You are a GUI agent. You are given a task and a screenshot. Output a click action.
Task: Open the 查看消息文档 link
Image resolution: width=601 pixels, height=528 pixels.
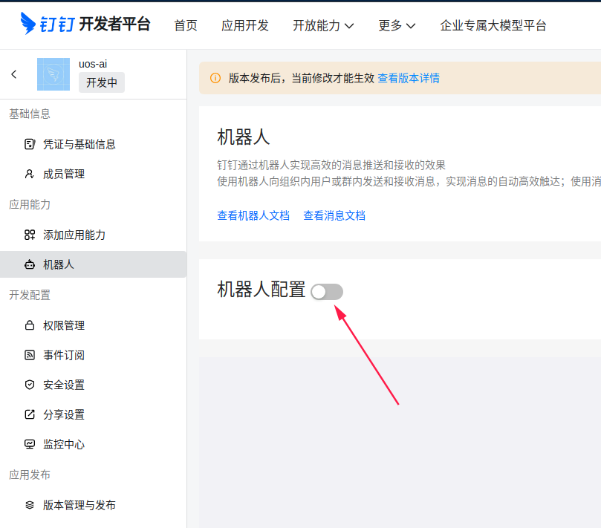pos(334,215)
